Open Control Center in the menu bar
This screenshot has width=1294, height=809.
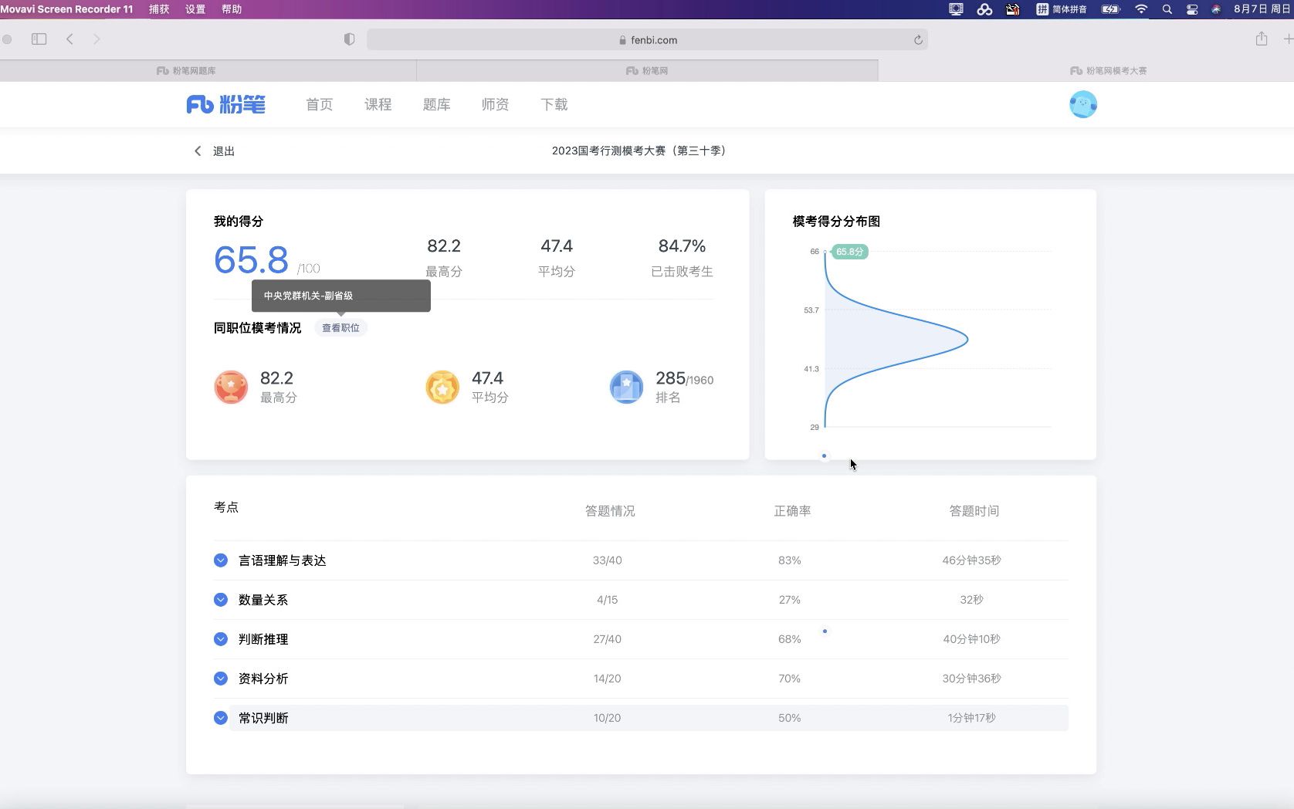(x=1192, y=9)
